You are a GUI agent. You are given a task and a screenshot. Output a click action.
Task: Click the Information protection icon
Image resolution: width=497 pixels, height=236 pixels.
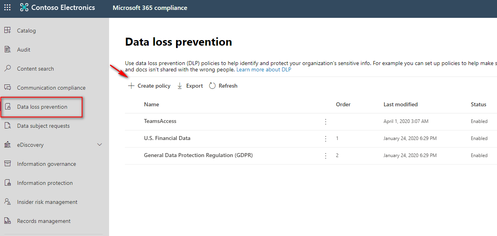click(x=8, y=183)
